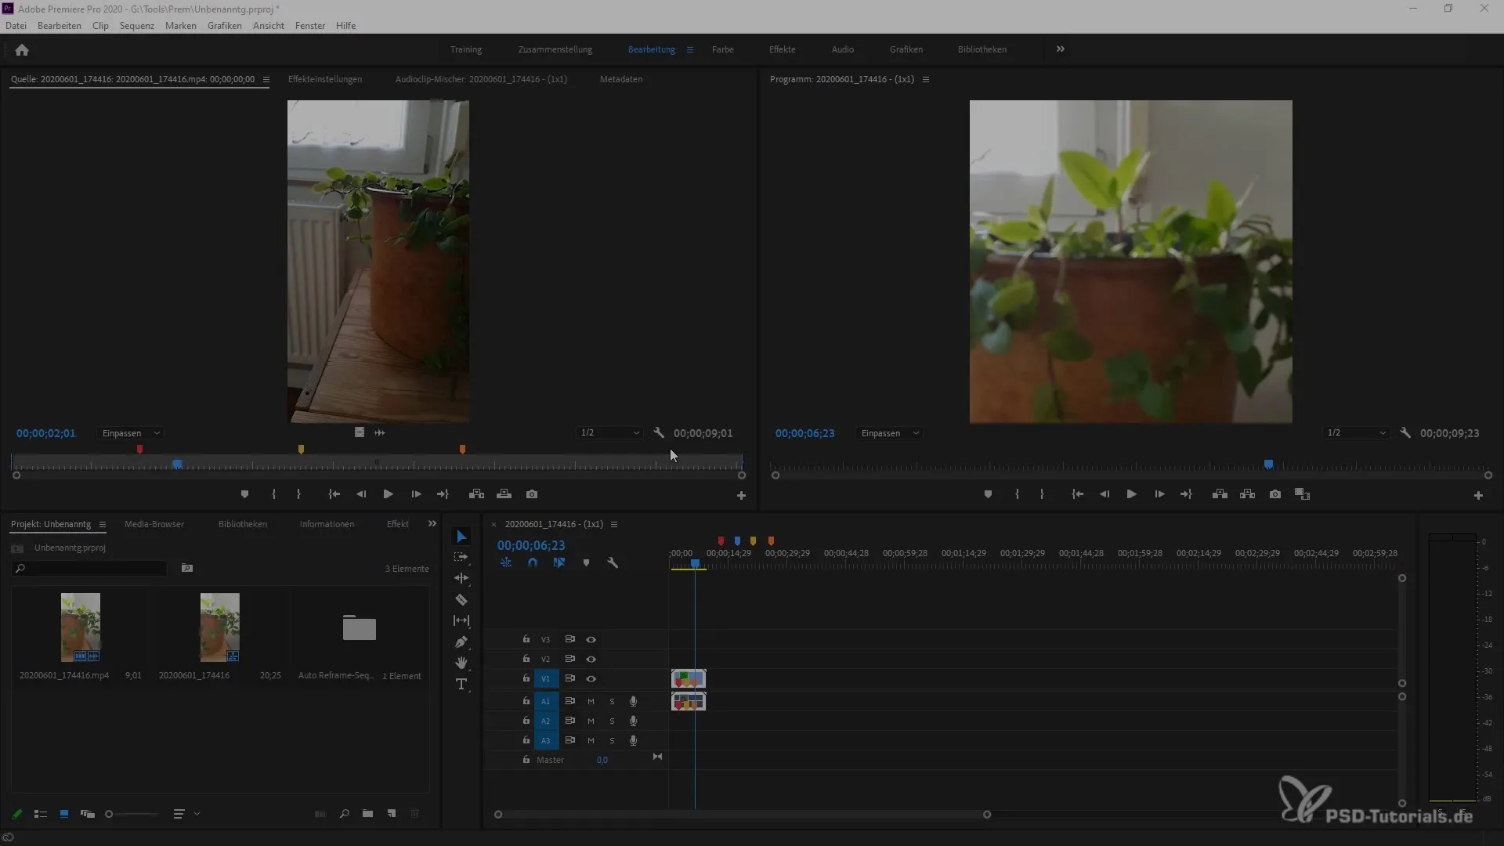Play source monitor clip
This screenshot has width=1504, height=846.
click(x=388, y=494)
